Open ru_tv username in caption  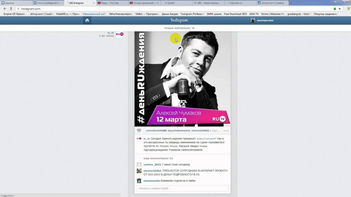pos(147,139)
